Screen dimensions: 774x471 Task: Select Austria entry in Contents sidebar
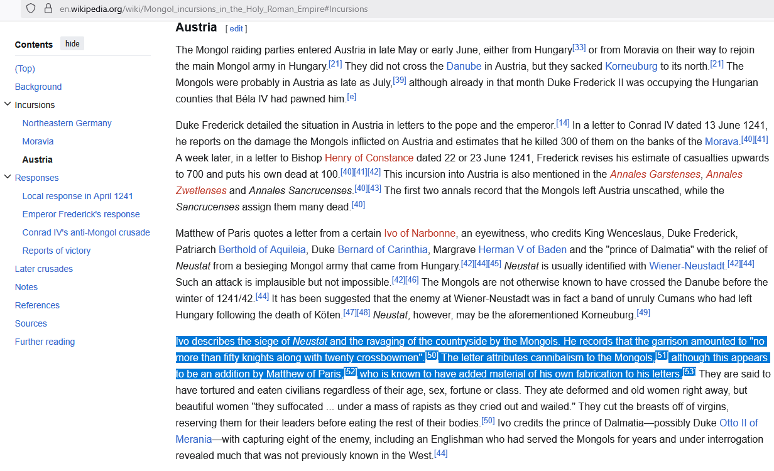[38, 160]
